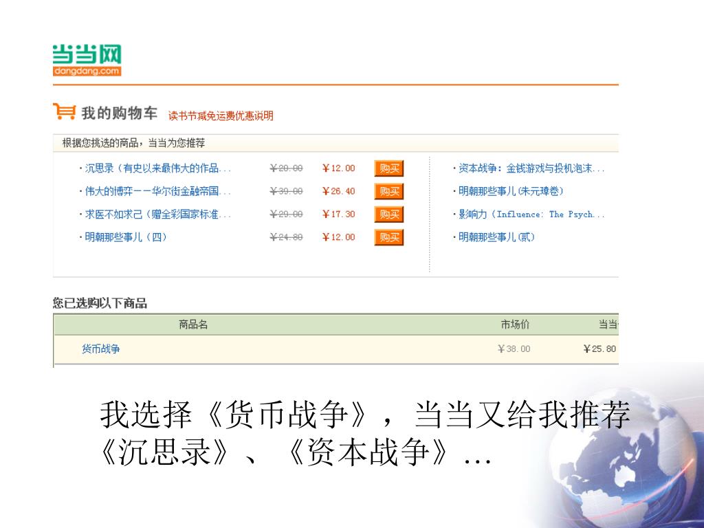Click the 商品名 column header
Viewport: 704px width, 528px height.
pos(193,324)
